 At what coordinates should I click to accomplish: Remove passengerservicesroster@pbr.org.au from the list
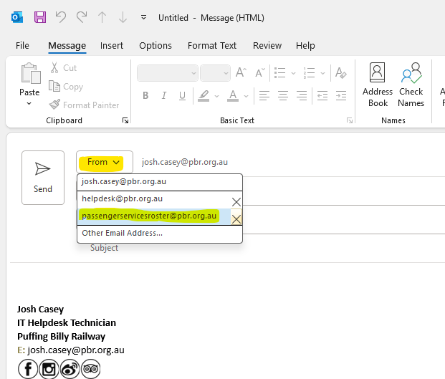point(236,219)
